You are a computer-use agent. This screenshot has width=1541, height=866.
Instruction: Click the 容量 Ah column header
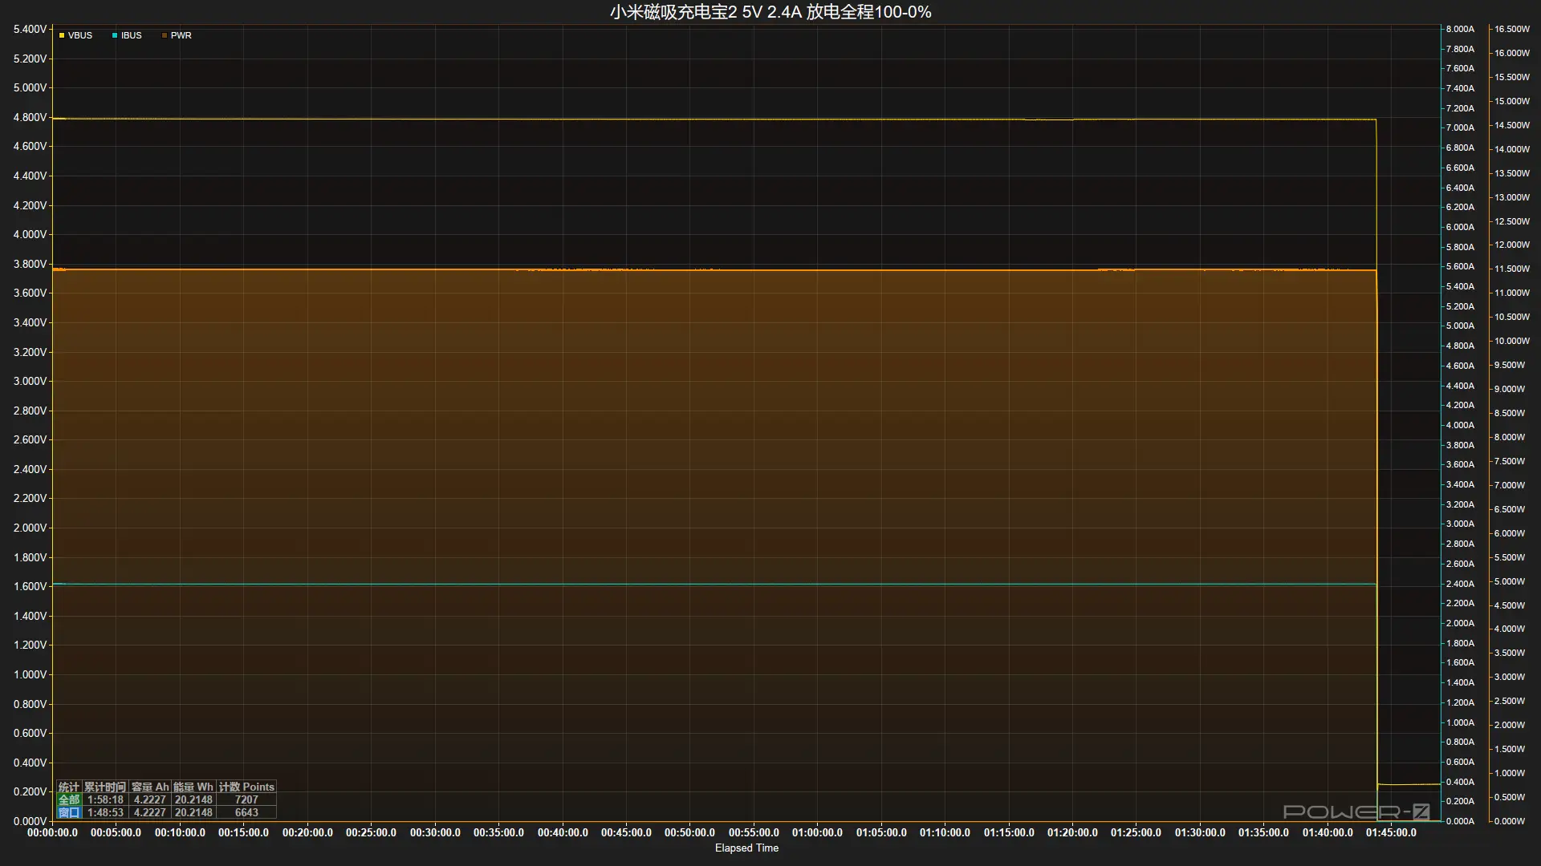pos(150,787)
